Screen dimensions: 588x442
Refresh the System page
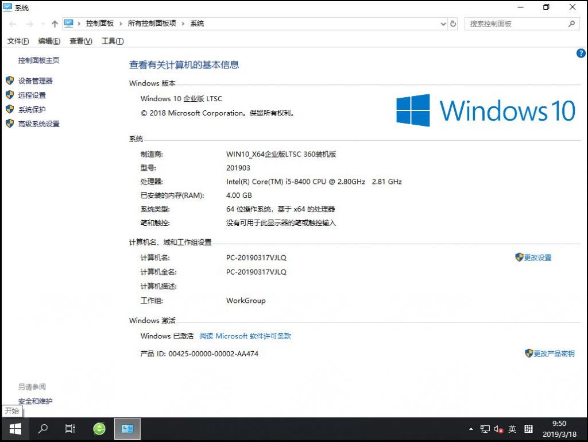(453, 24)
